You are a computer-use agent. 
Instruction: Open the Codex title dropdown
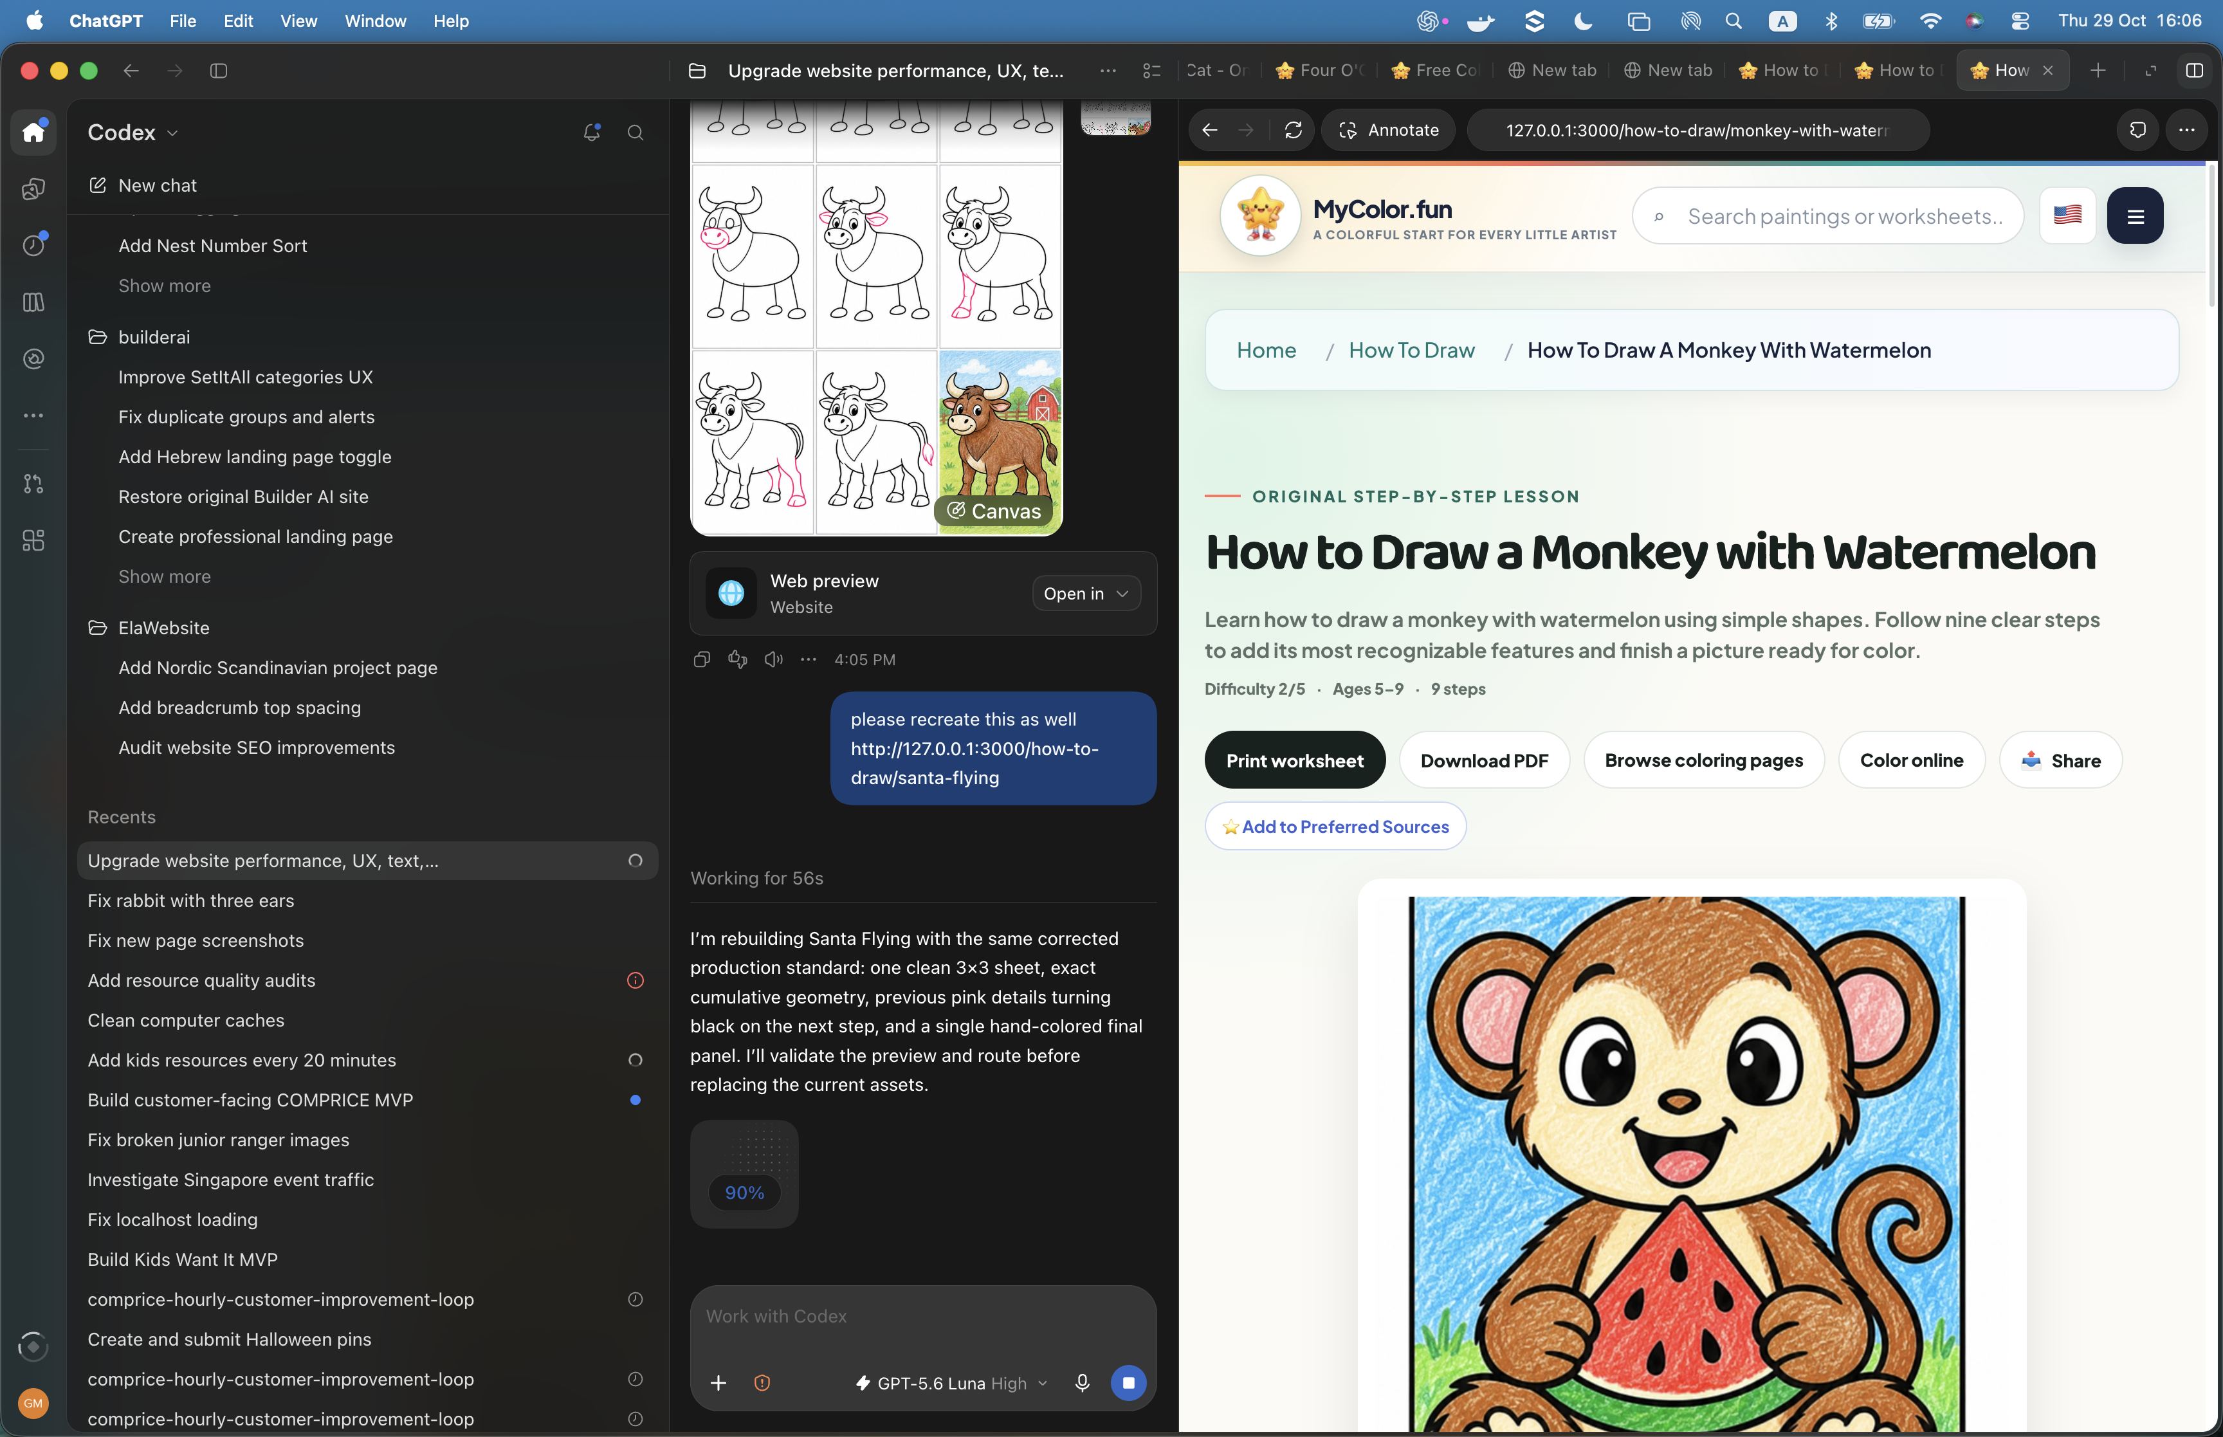(x=133, y=133)
